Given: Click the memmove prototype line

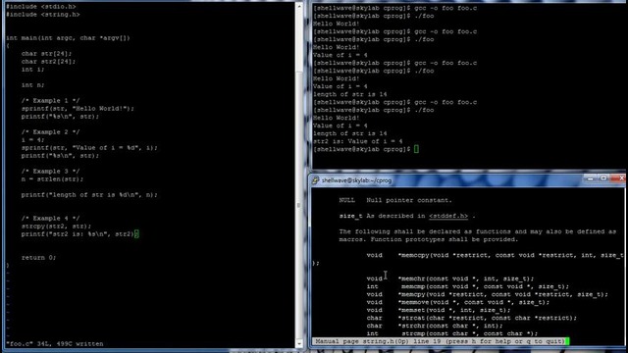Looking at the screenshot, I should pyautogui.click(x=458, y=302).
